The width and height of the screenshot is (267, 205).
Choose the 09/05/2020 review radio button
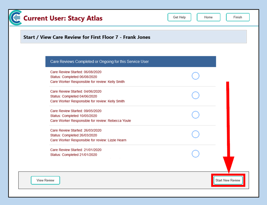[x=195, y=115]
